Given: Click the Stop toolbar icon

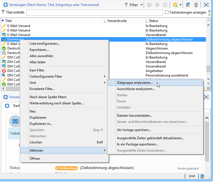Looking at the screenshot, I should point(165,5).
